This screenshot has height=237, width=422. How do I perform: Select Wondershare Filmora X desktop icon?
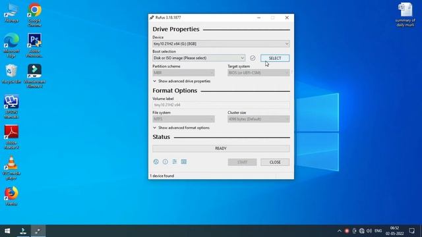coord(34,76)
